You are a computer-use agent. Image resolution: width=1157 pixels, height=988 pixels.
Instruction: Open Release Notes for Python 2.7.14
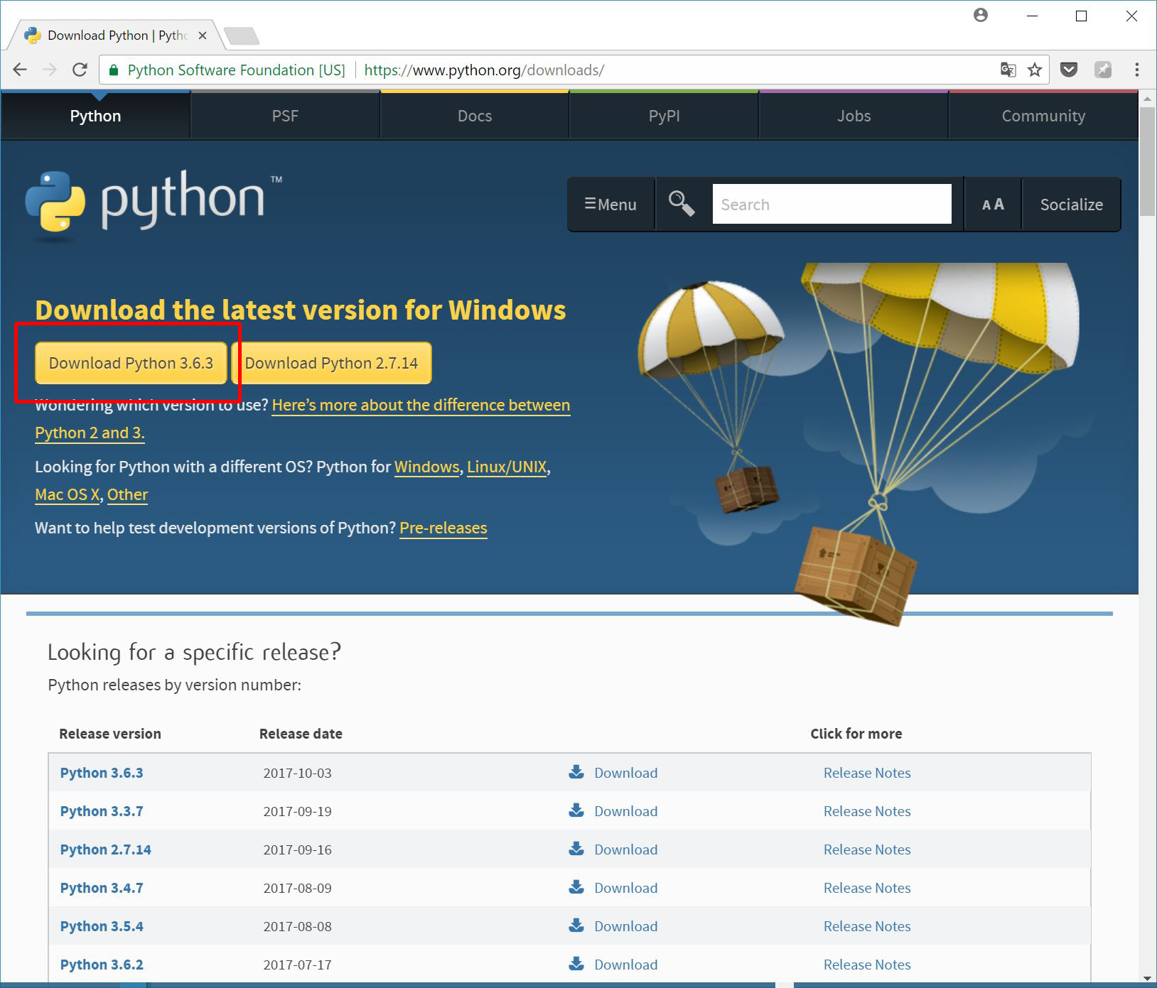coord(867,849)
